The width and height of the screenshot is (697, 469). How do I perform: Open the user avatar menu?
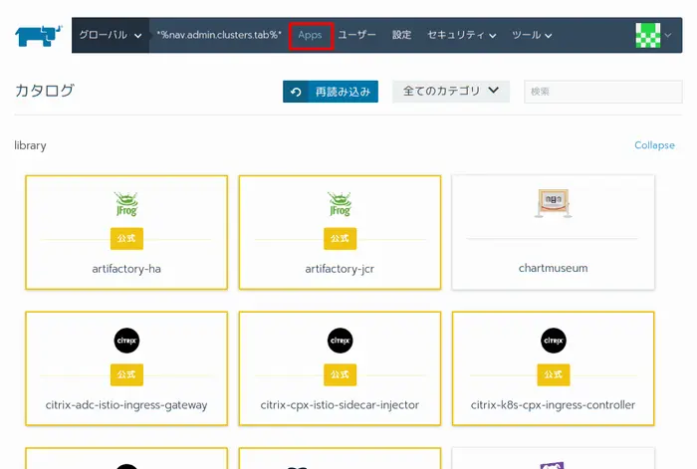pyautogui.click(x=654, y=35)
